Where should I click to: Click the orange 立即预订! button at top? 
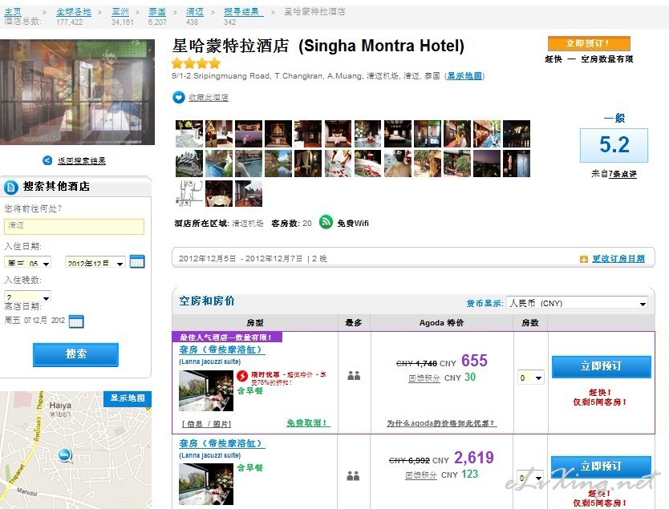point(589,43)
